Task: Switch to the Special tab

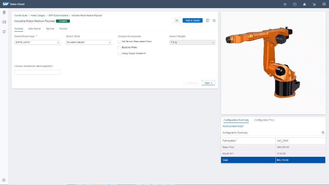Action: click(x=50, y=29)
